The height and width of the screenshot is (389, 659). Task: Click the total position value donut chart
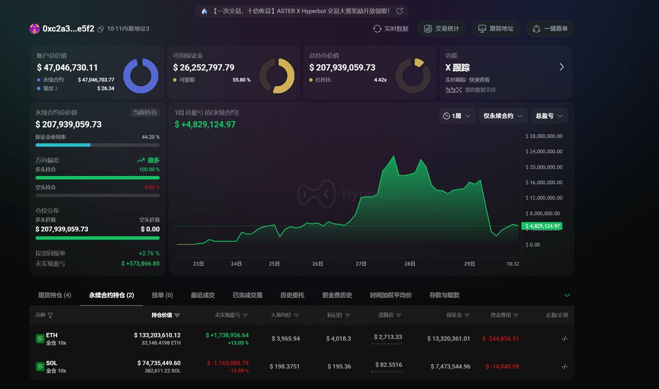coord(413,76)
